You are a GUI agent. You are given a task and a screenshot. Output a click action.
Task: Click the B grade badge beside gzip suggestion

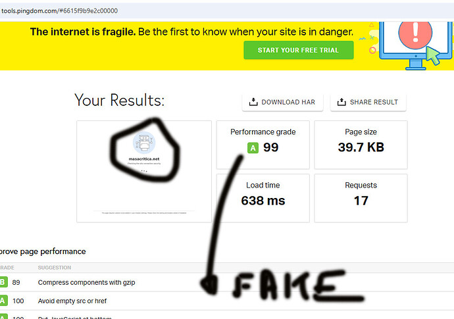(3, 282)
